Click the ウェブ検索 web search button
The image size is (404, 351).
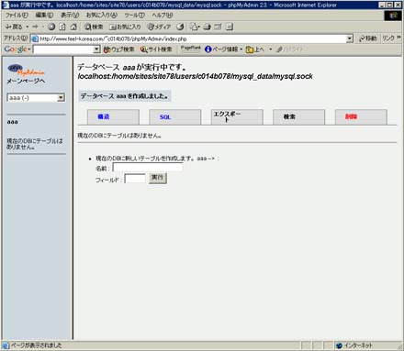click(x=118, y=49)
